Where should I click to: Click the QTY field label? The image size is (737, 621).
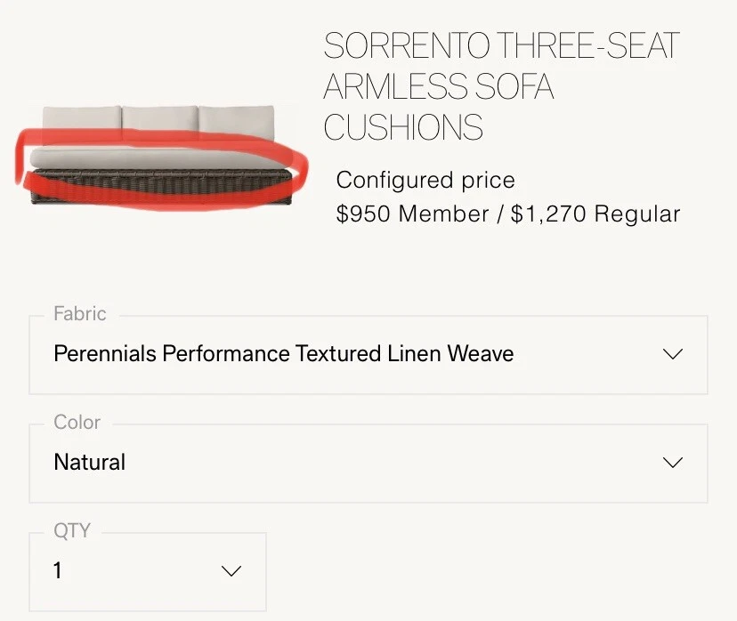[x=72, y=530]
